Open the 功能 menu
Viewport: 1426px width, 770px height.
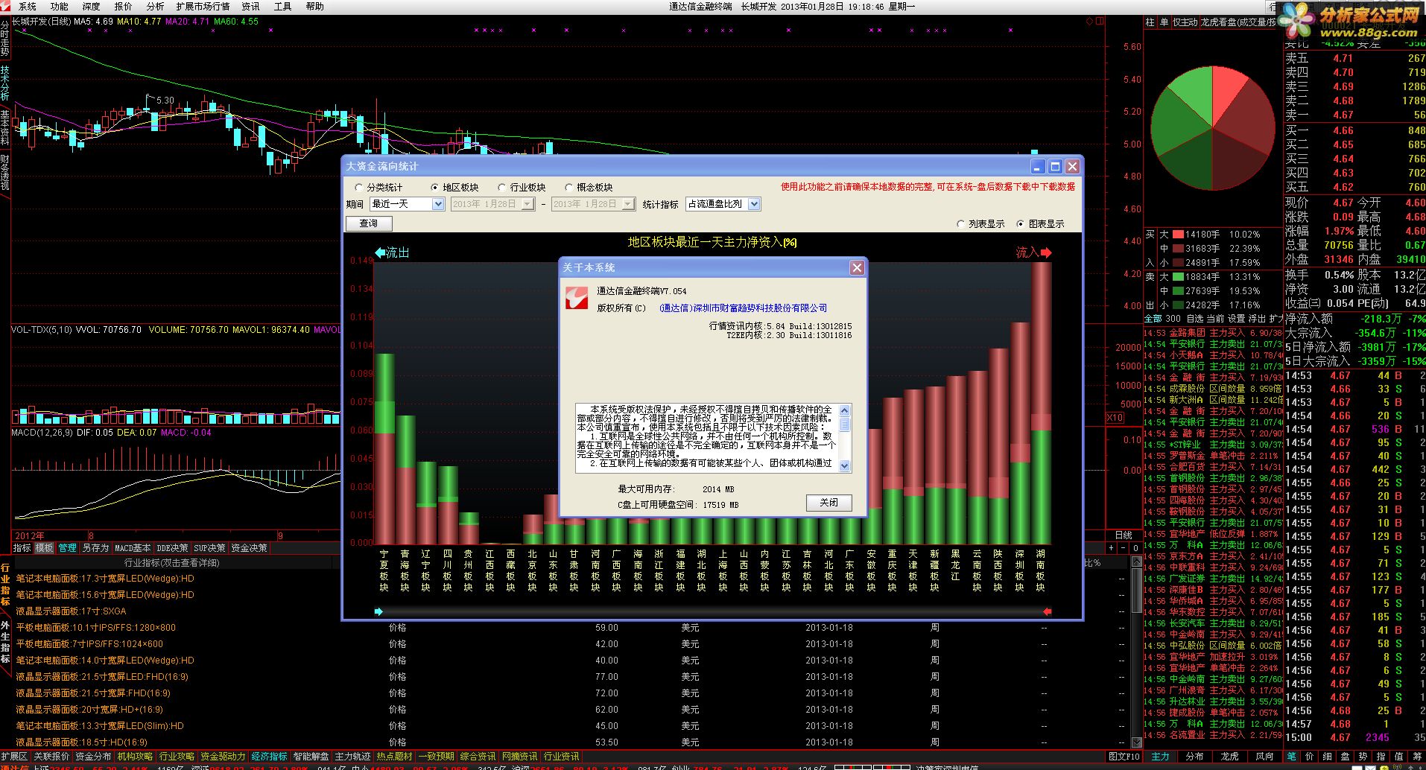[x=59, y=6]
